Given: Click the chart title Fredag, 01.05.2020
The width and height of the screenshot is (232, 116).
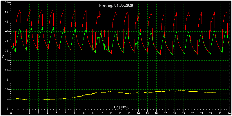Looking at the screenshot, I should pyautogui.click(x=116, y=6).
